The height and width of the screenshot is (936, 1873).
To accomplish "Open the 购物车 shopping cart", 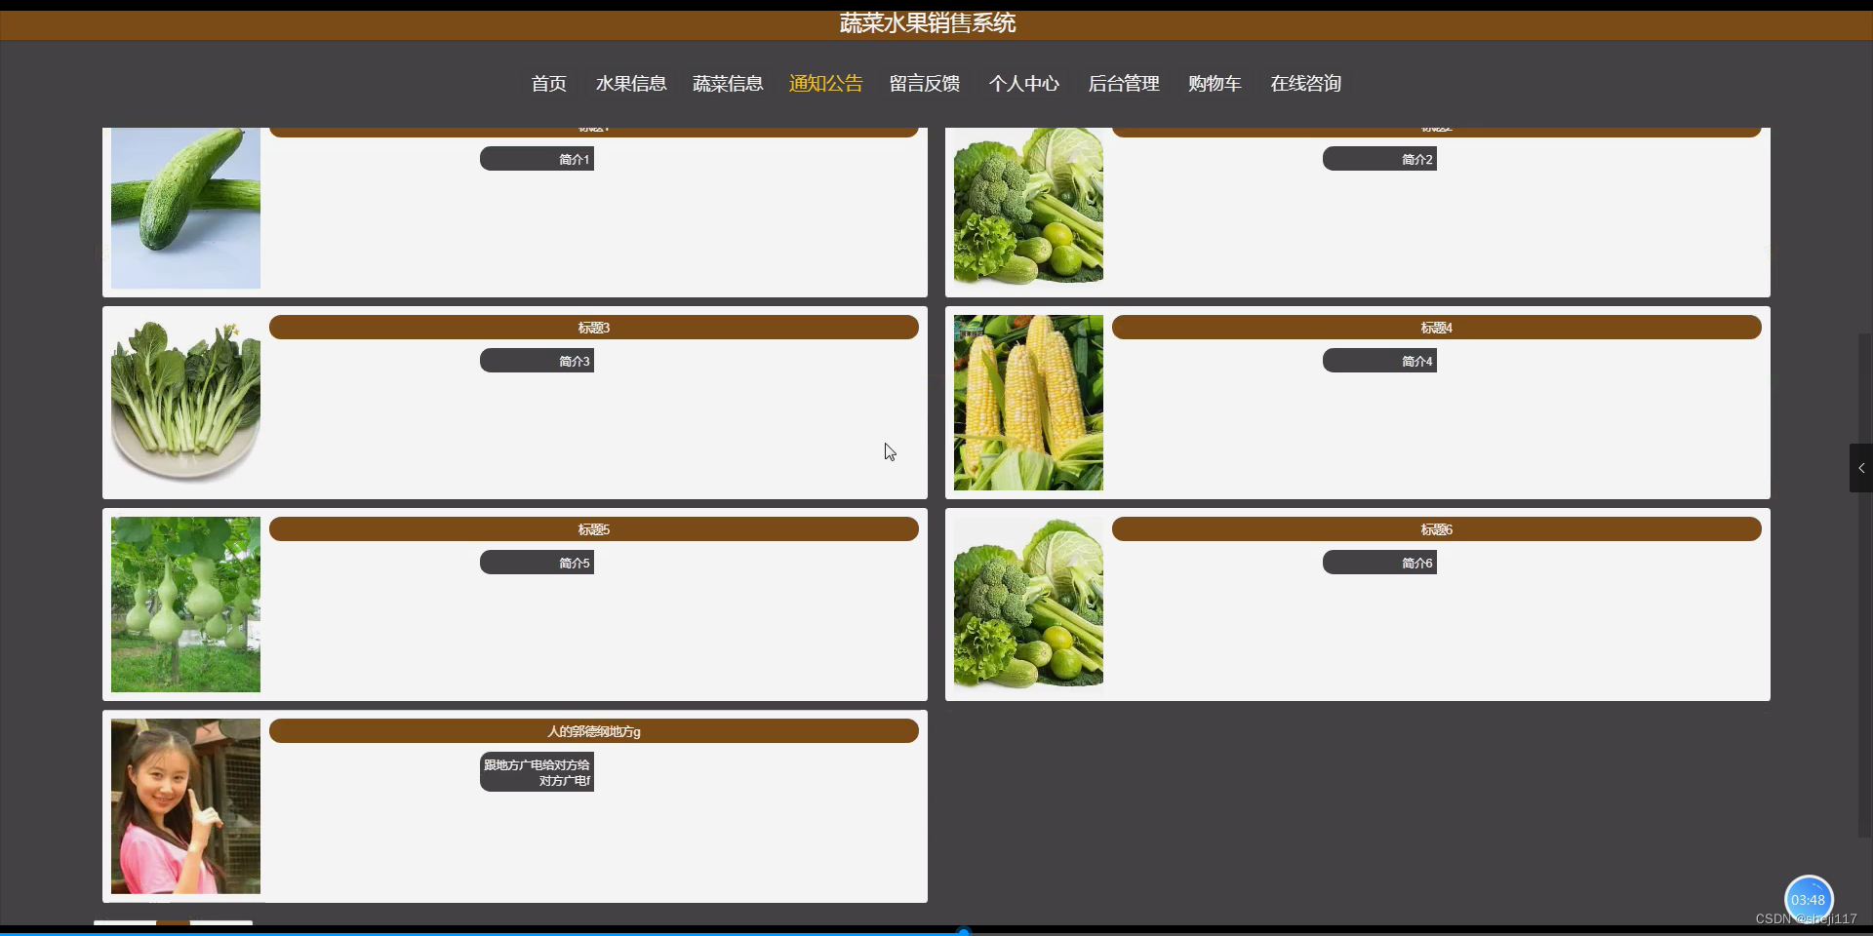I will click(x=1214, y=84).
